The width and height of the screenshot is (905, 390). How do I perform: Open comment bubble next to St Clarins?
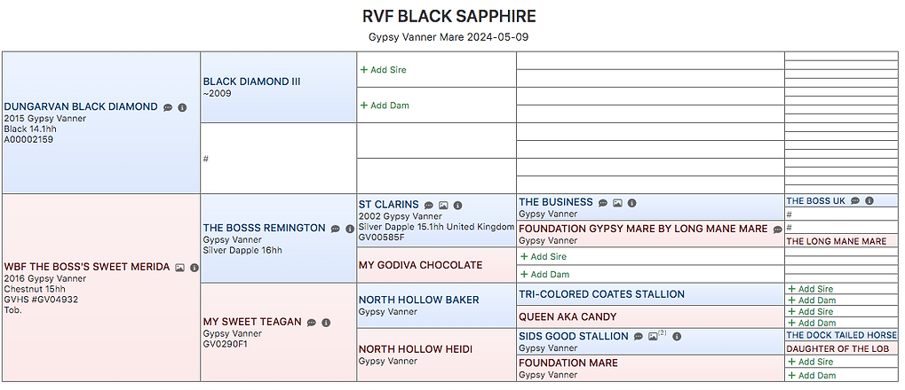(429, 205)
